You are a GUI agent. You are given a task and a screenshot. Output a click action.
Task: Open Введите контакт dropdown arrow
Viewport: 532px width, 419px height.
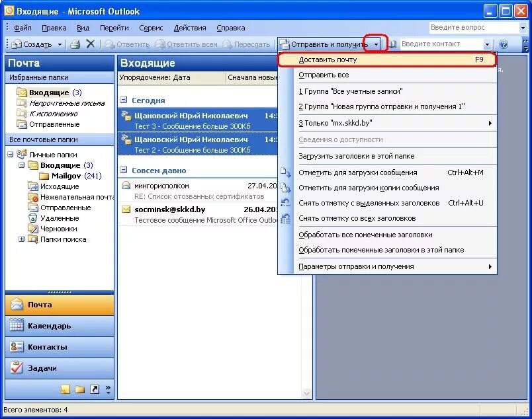pos(487,44)
